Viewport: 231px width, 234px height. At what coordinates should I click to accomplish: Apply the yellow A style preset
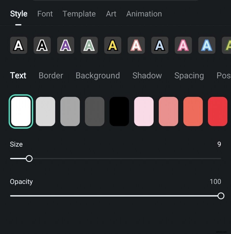[x=113, y=45]
